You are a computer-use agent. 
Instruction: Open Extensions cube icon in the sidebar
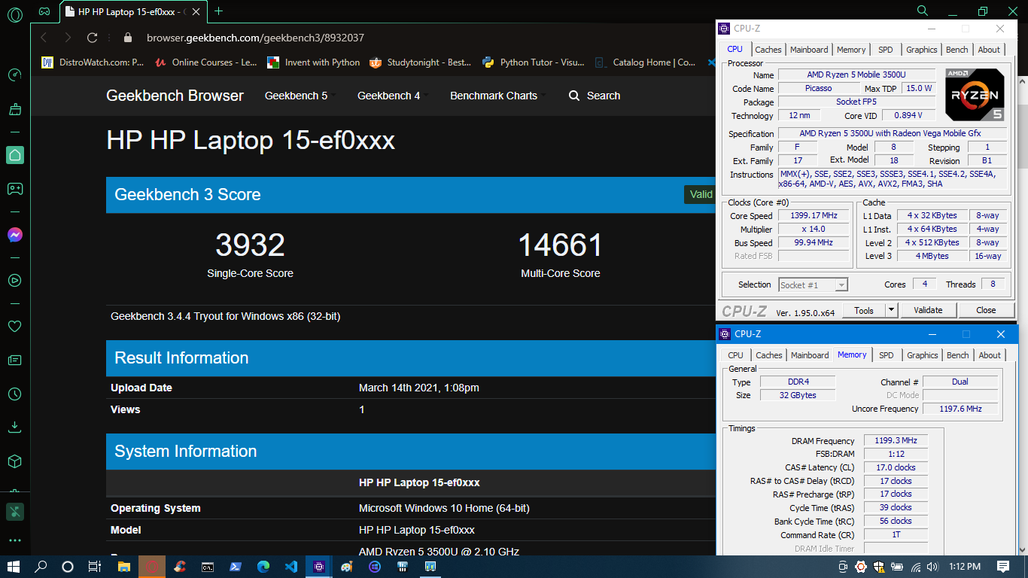[14, 461]
